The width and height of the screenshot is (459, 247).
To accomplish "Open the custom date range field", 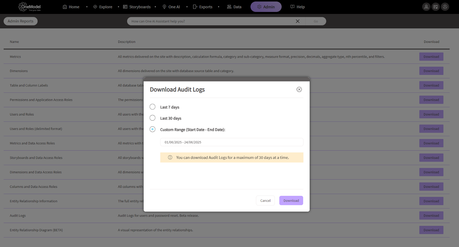I will pos(232,142).
